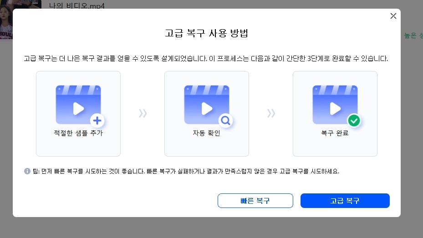Viewport: 423px width, 238px height.
Task: Start 빠른 복구 quick repair
Action: pyautogui.click(x=255, y=201)
